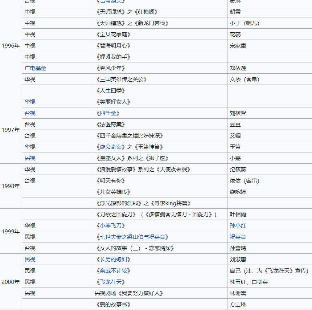
Task: Click the 《人生四季》 title cell
Action: coord(160,91)
